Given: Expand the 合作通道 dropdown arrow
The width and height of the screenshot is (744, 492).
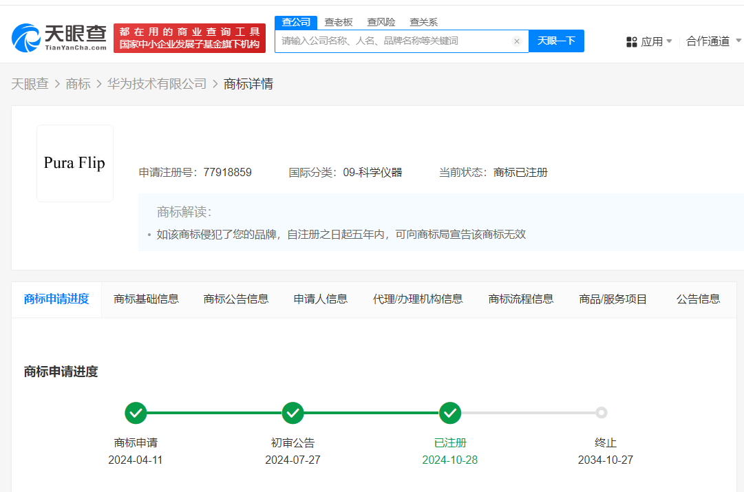Looking at the screenshot, I should (x=738, y=41).
